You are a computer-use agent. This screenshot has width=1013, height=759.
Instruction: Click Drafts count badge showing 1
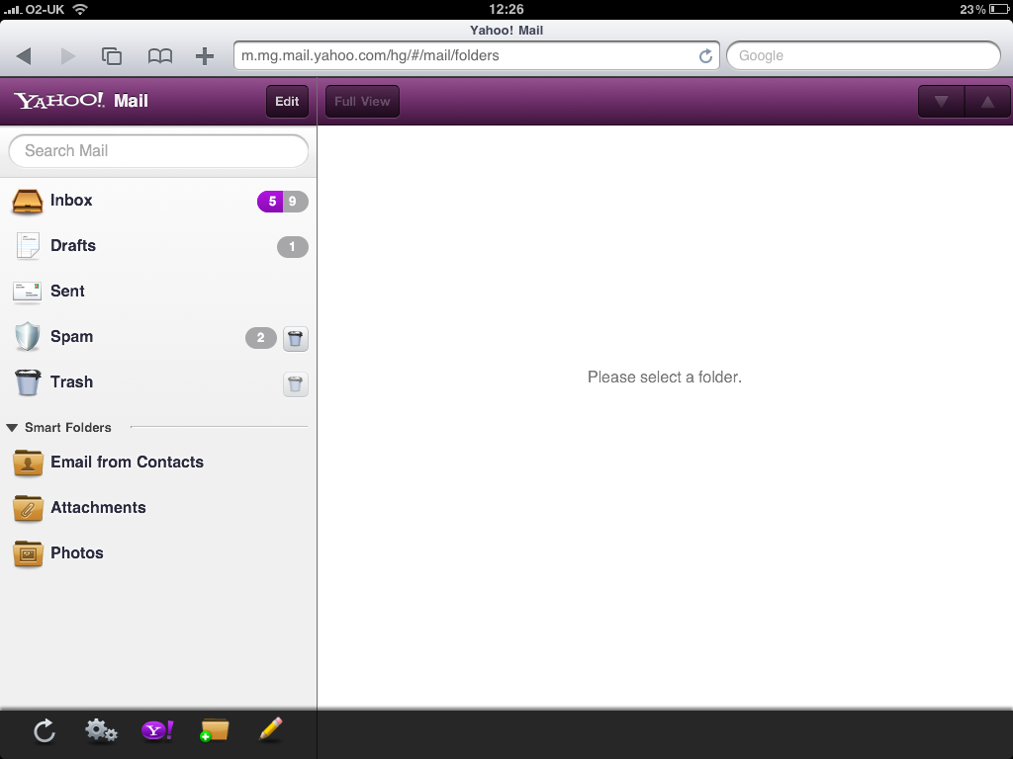point(293,246)
